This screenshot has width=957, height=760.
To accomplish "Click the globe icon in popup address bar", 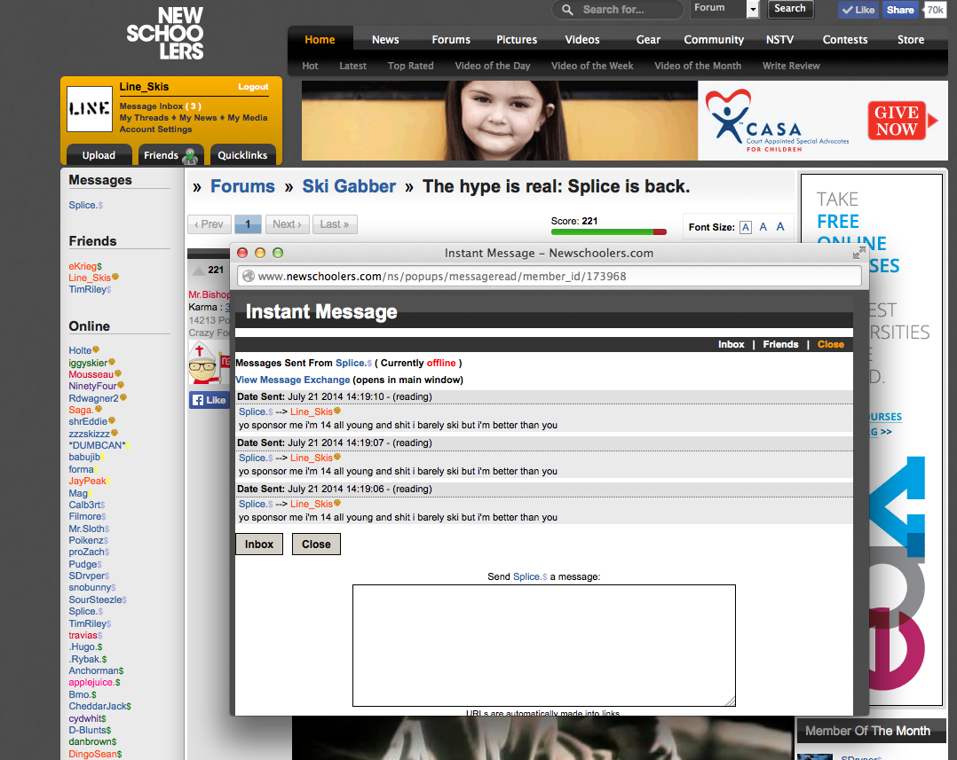I will [x=249, y=276].
